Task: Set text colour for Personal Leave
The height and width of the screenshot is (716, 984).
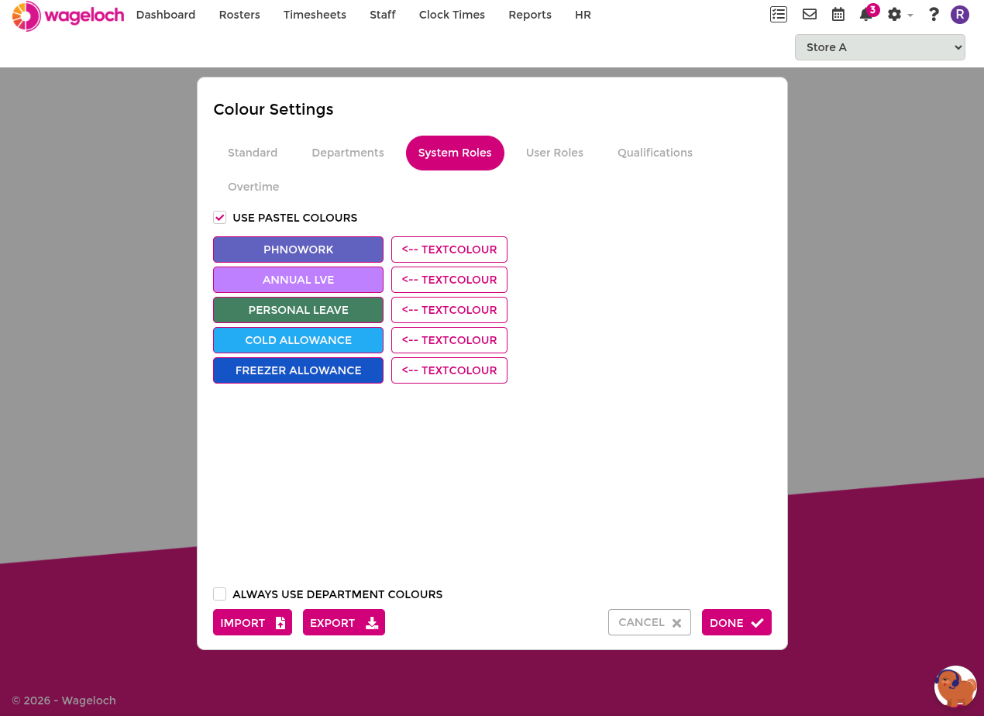Action: coord(449,310)
